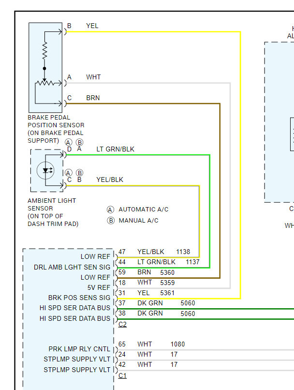Screen dimensions: 294x390
Task: Click the BRN wire label at terminal C
Action: (x=93, y=98)
